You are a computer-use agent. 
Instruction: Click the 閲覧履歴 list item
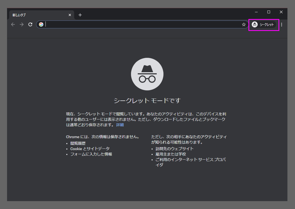click(78, 143)
